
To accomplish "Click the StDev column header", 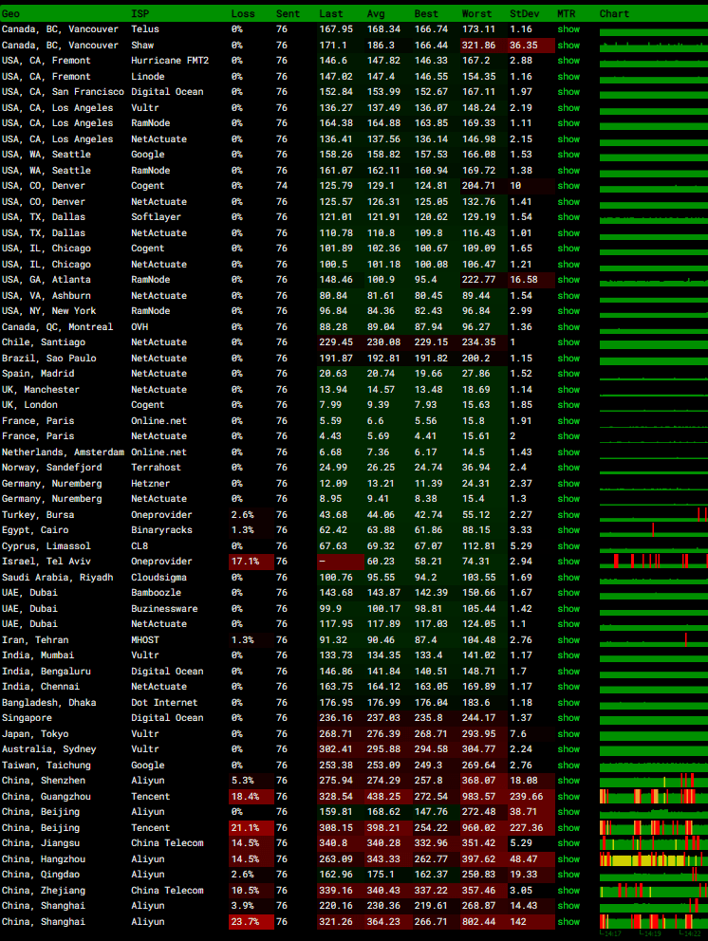I will [524, 14].
